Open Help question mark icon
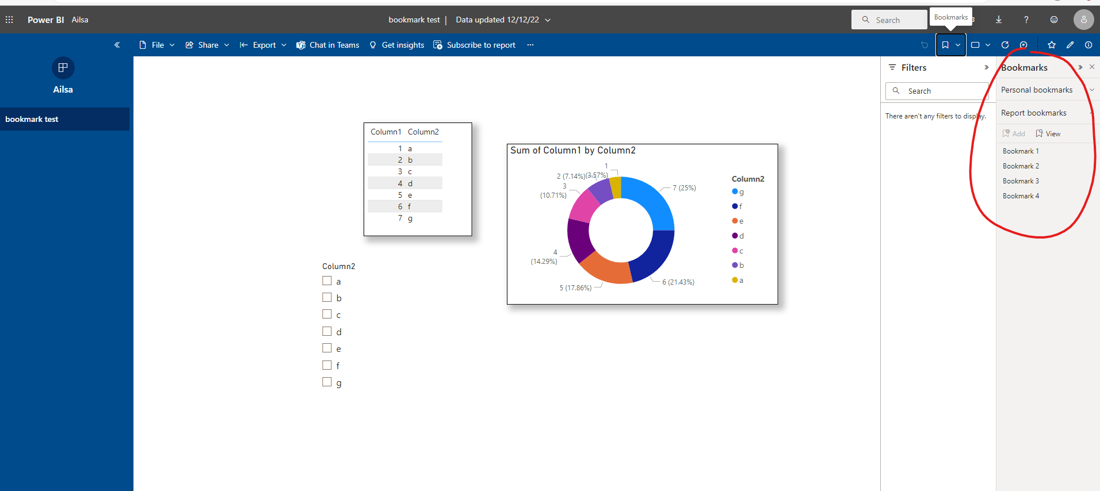The width and height of the screenshot is (1100, 491). [x=1026, y=20]
